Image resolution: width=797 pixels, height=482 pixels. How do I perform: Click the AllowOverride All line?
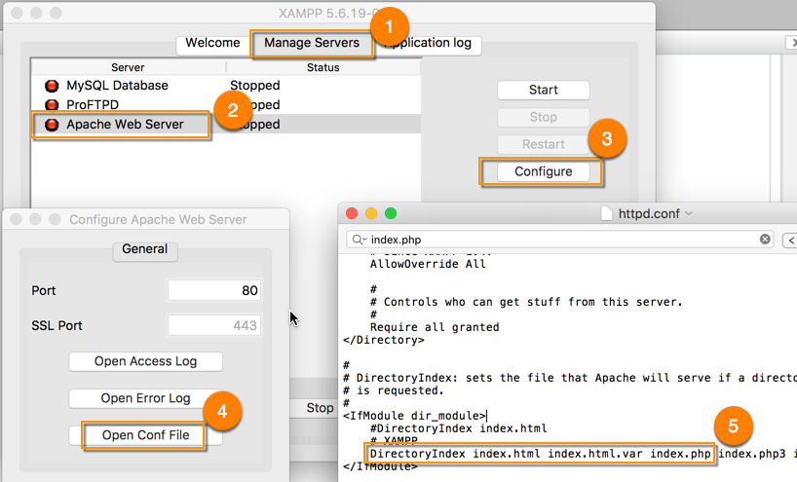pyautogui.click(x=428, y=264)
